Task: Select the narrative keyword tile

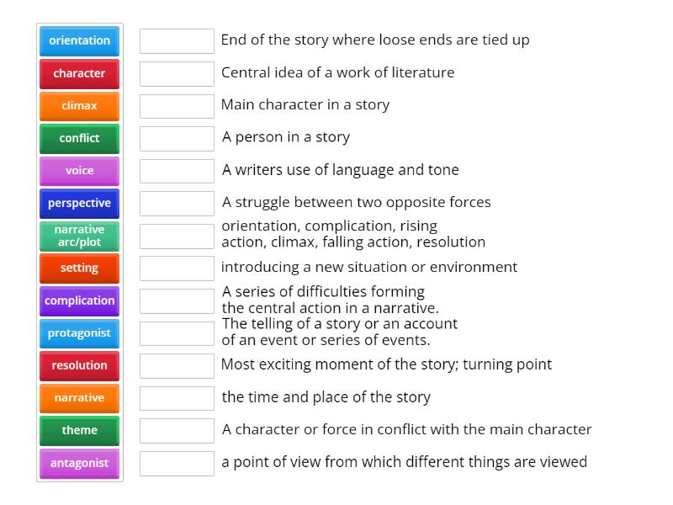Action: tap(79, 398)
